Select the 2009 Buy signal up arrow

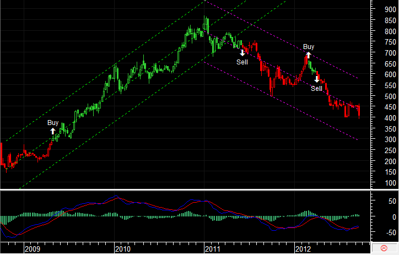[53, 131]
